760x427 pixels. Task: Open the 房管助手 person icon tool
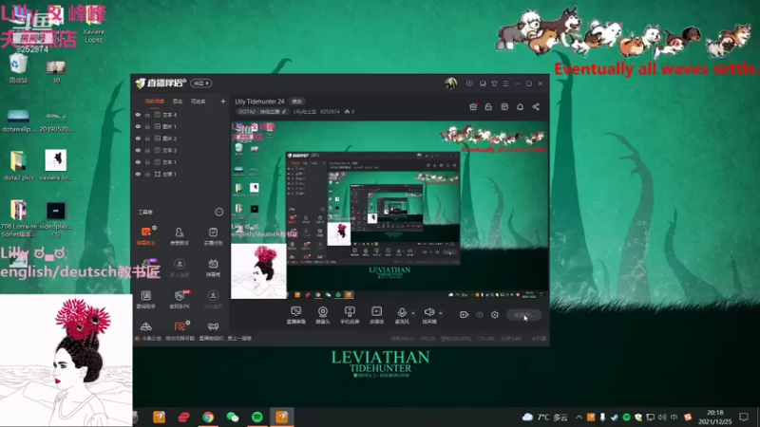point(180,235)
